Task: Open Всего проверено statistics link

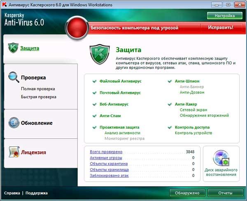Action: coord(106,152)
